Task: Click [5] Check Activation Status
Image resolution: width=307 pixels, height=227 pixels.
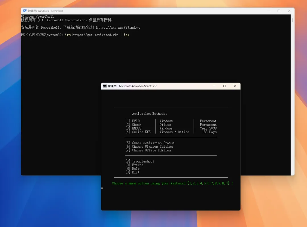Action: 150,143
